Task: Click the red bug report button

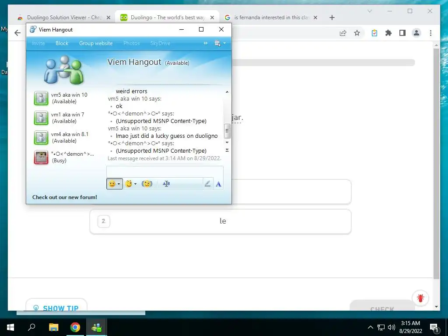Action: pos(420,298)
